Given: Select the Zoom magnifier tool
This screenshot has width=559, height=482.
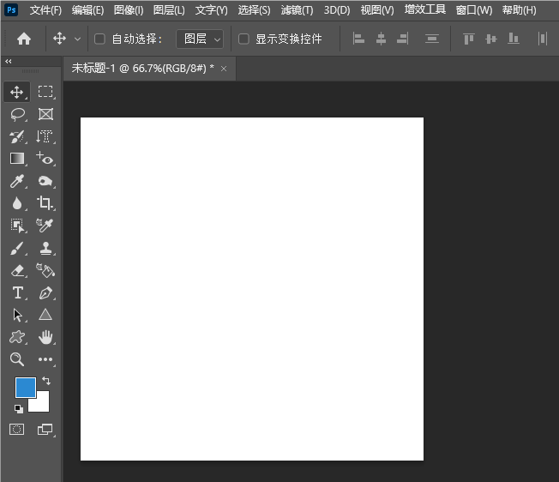Looking at the screenshot, I should click(17, 359).
